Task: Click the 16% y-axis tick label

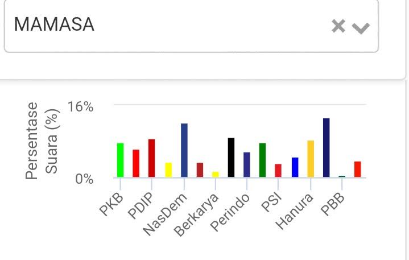Action: point(80,106)
